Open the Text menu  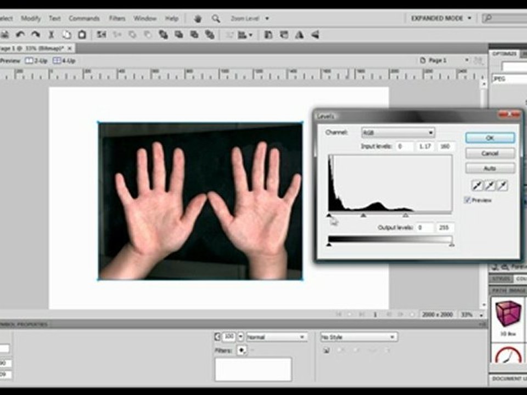[x=54, y=19]
